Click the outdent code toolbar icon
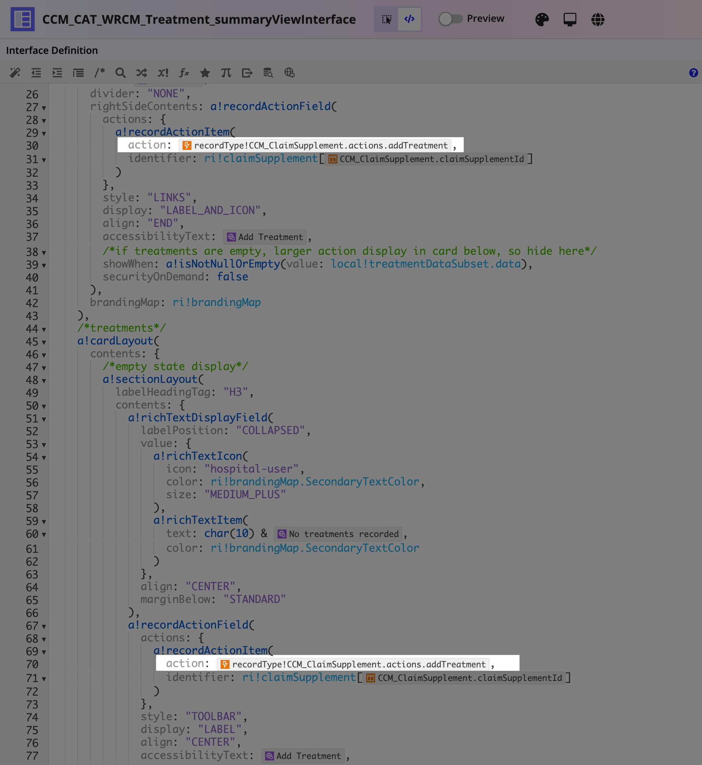 coord(36,72)
